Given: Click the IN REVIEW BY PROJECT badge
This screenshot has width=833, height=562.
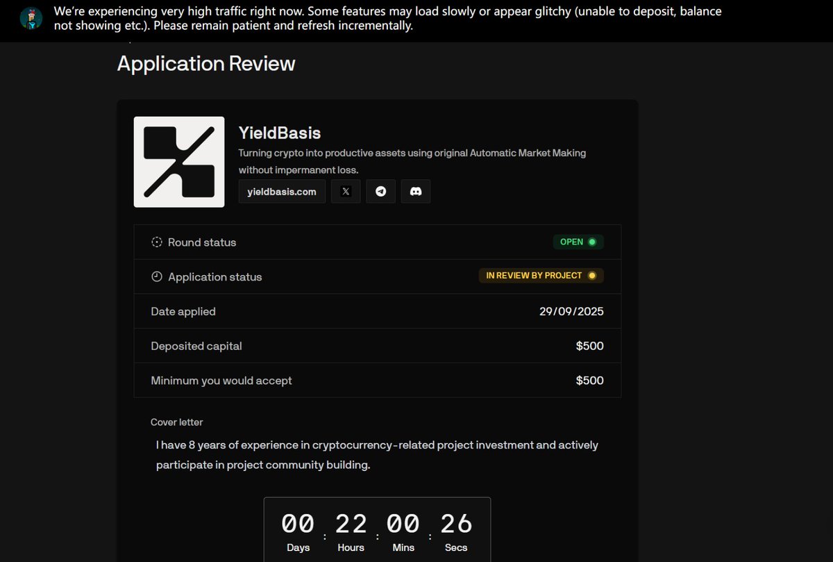Looking at the screenshot, I should 541,276.
